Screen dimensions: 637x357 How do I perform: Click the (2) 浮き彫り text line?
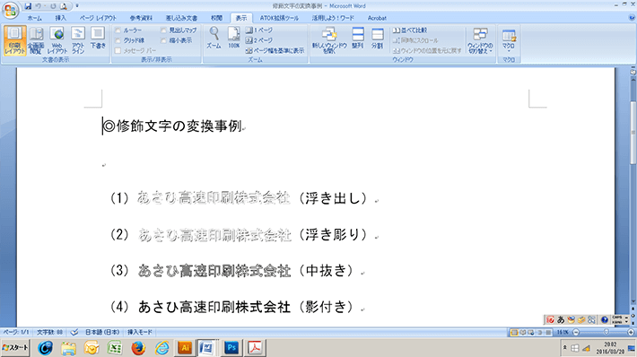click(239, 235)
